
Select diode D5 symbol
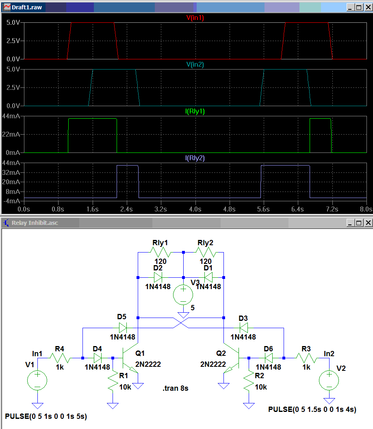tap(123, 327)
